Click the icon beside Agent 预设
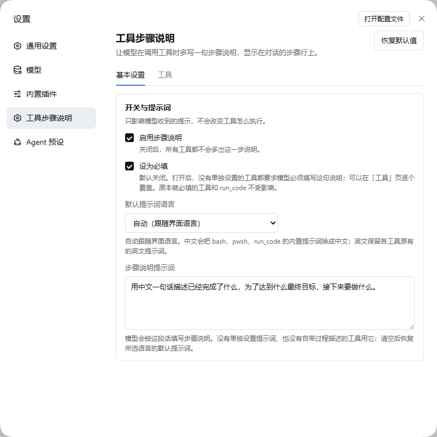Screen dimensions: 437x437 (x=17, y=142)
